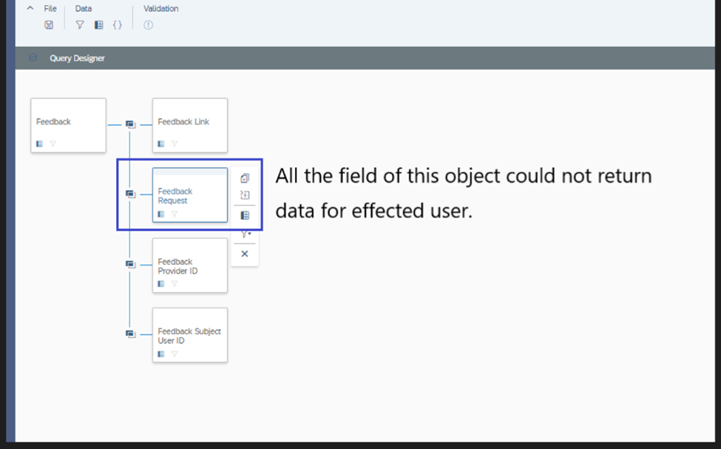Click the join icon beside Feedback Request

[x=131, y=195]
